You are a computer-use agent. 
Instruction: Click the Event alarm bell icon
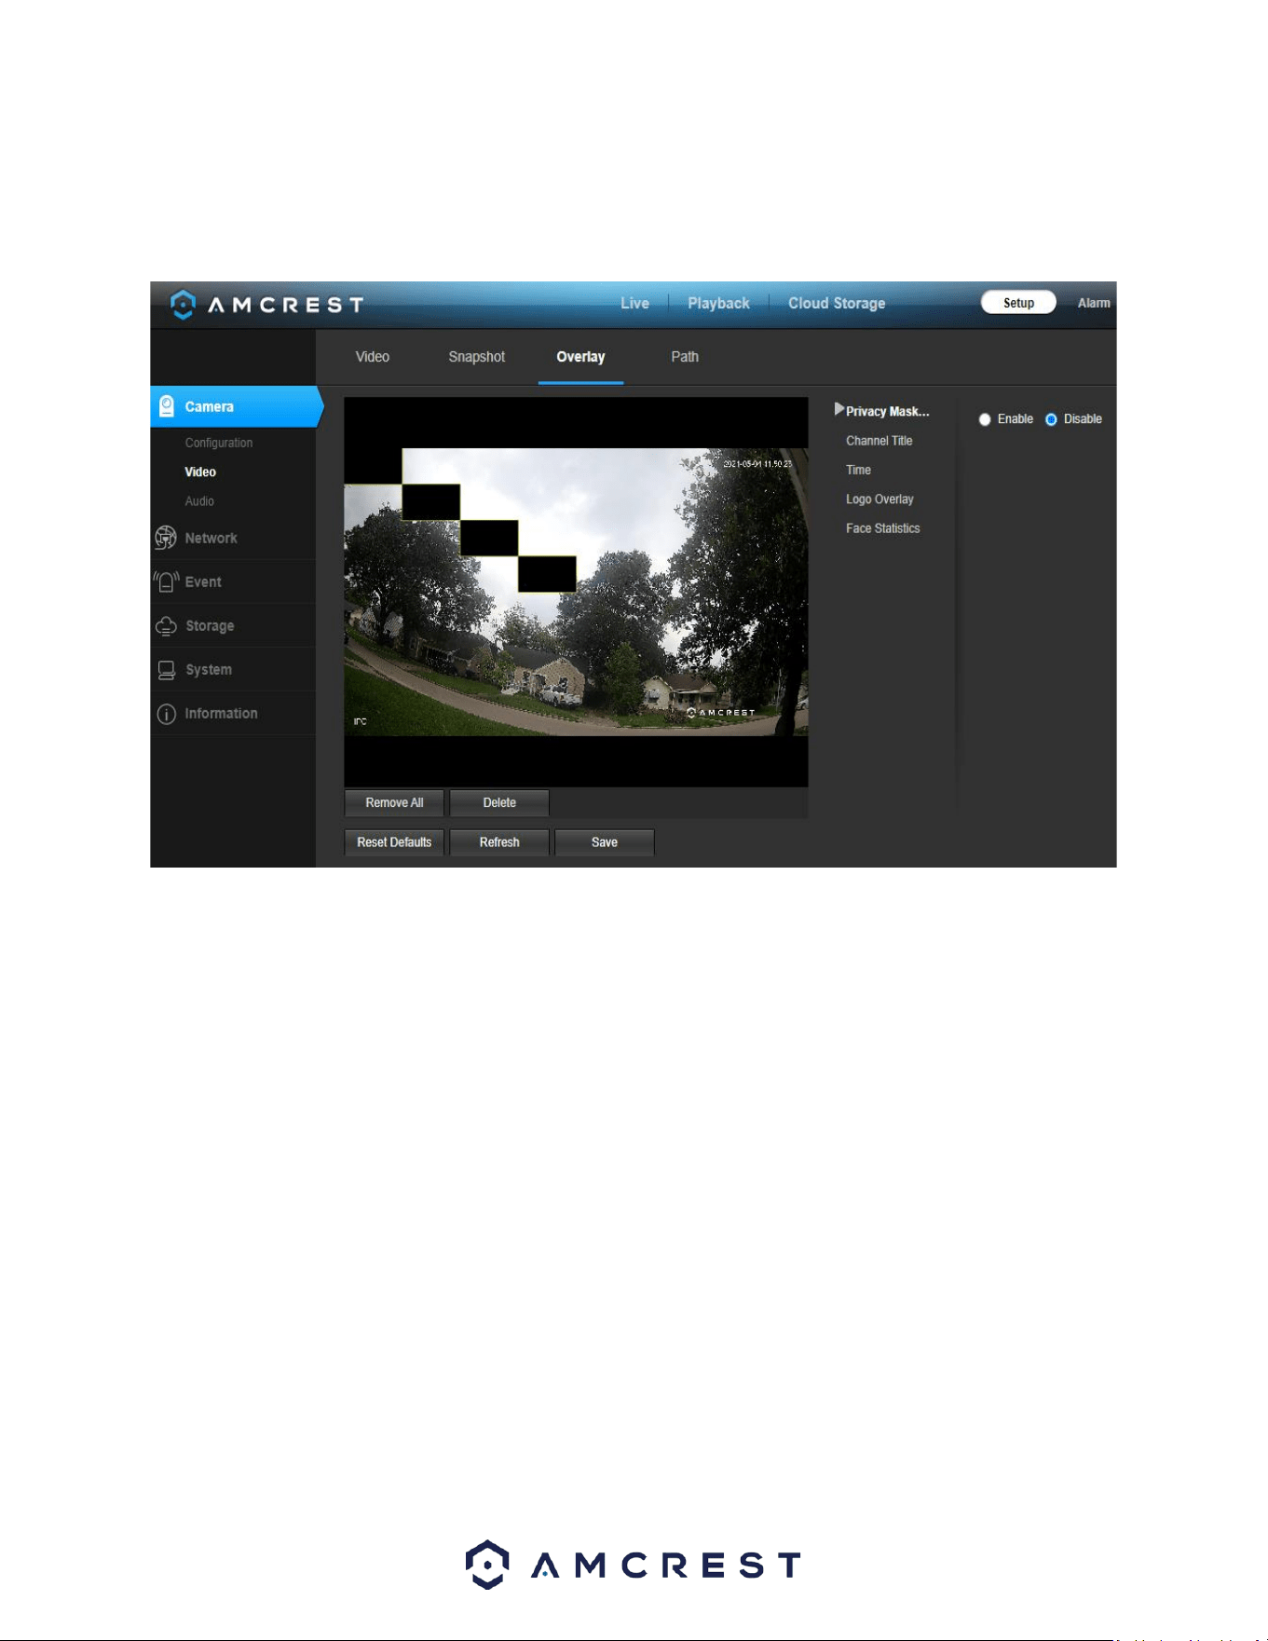166,581
